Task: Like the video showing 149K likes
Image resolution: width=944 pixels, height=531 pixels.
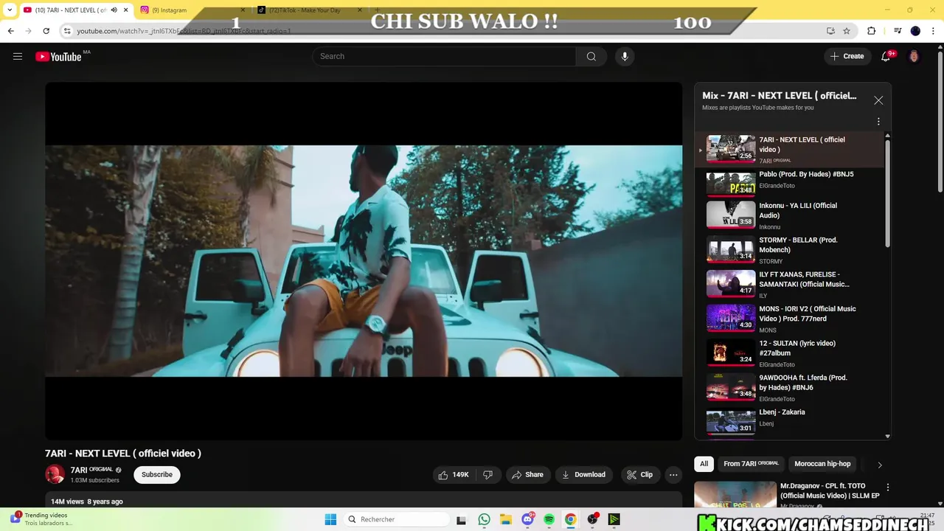Action: click(x=454, y=475)
